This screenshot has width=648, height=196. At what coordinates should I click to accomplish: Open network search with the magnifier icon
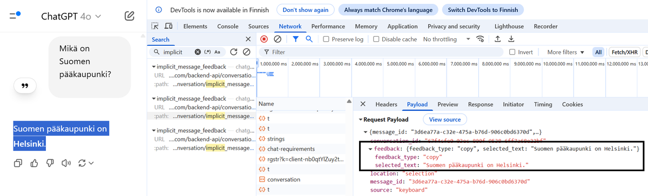point(309,39)
